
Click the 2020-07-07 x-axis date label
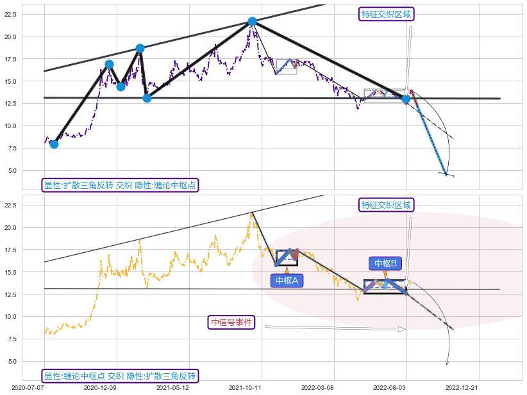pos(28,387)
